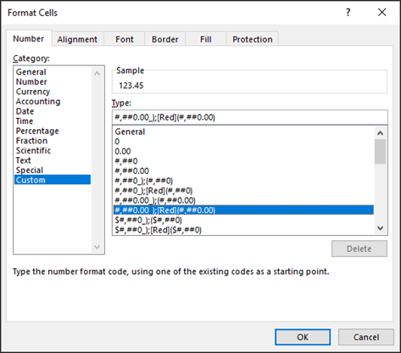Open the Font tab
The width and height of the screenshot is (401, 353).
click(125, 39)
